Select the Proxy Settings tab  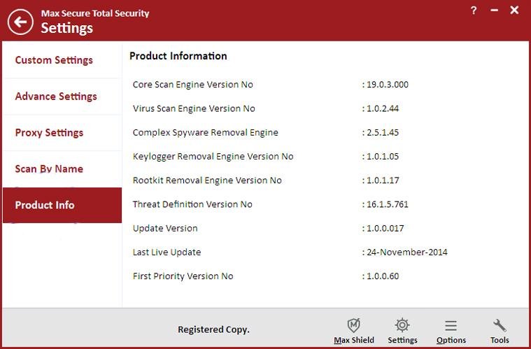(62, 133)
